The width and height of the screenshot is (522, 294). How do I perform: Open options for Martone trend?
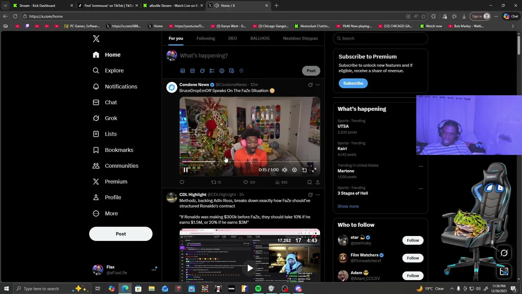tap(421, 166)
